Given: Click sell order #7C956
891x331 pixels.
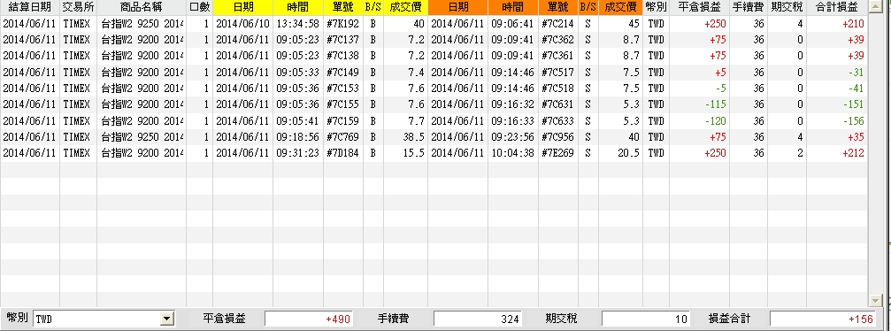Looking at the screenshot, I should coord(557,136).
